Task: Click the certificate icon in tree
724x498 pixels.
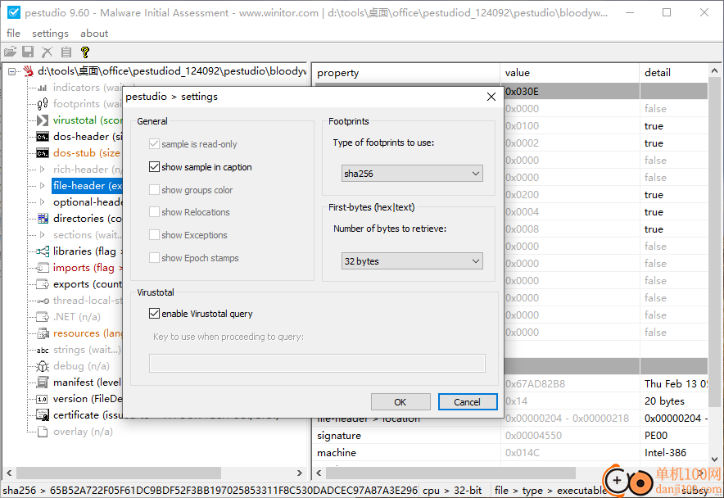Action: 43,415
